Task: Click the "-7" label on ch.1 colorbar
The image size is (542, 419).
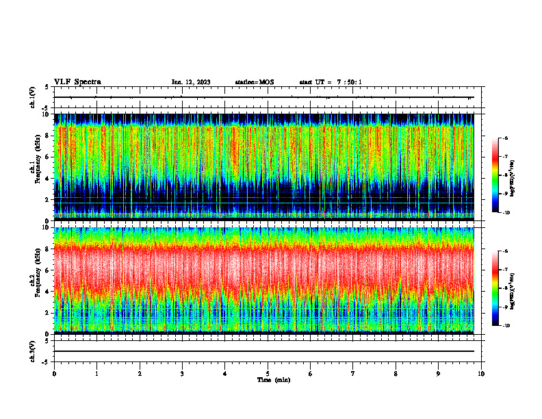Action: [505, 157]
